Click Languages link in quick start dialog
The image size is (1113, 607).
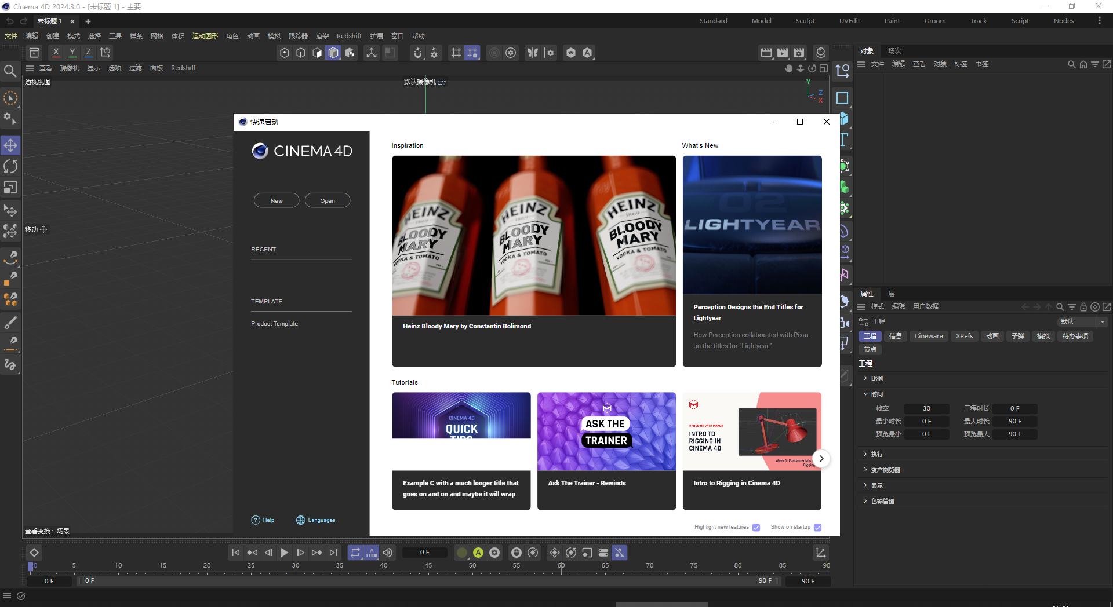(x=316, y=520)
